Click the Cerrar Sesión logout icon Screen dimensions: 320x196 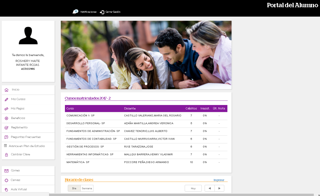102,12
